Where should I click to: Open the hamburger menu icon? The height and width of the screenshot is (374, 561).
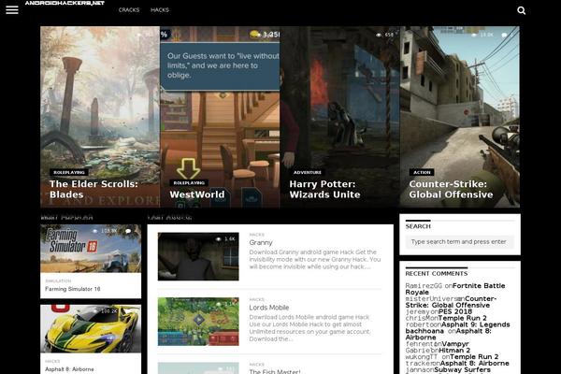[x=12, y=9]
